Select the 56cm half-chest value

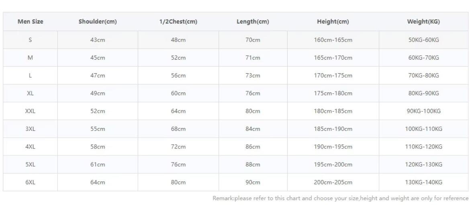(x=178, y=76)
